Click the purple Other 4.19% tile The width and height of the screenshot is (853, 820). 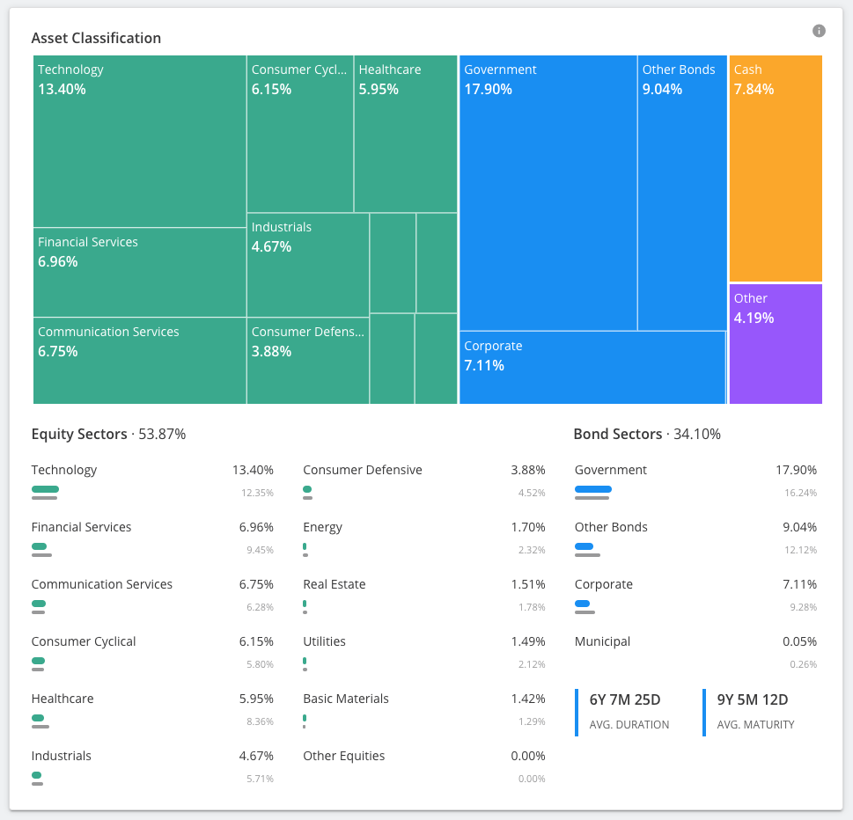(776, 344)
